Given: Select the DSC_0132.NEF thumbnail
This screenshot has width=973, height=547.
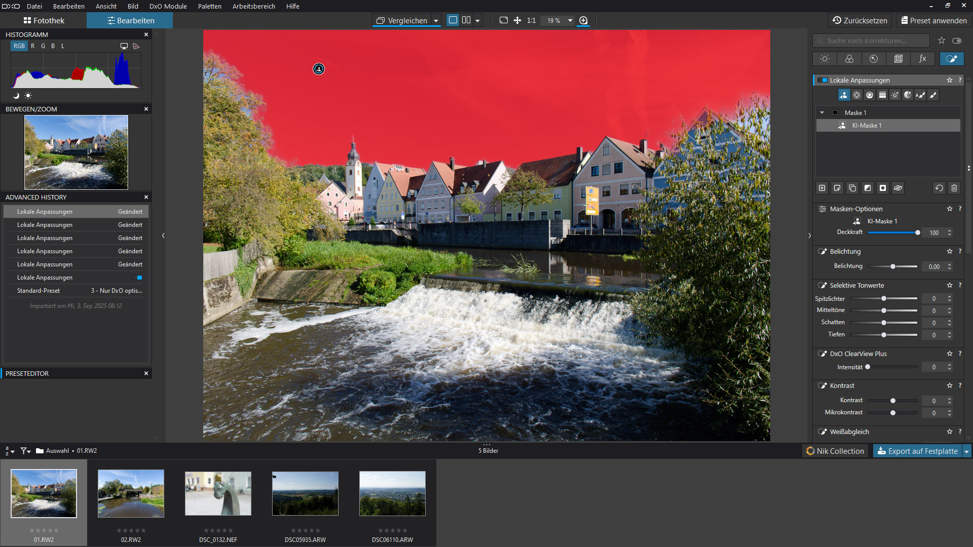Looking at the screenshot, I should coord(218,494).
